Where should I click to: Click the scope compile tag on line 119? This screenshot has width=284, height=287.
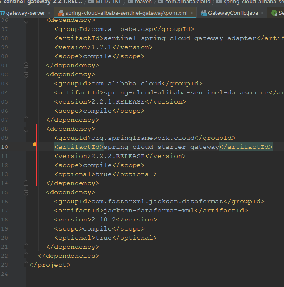99,228
